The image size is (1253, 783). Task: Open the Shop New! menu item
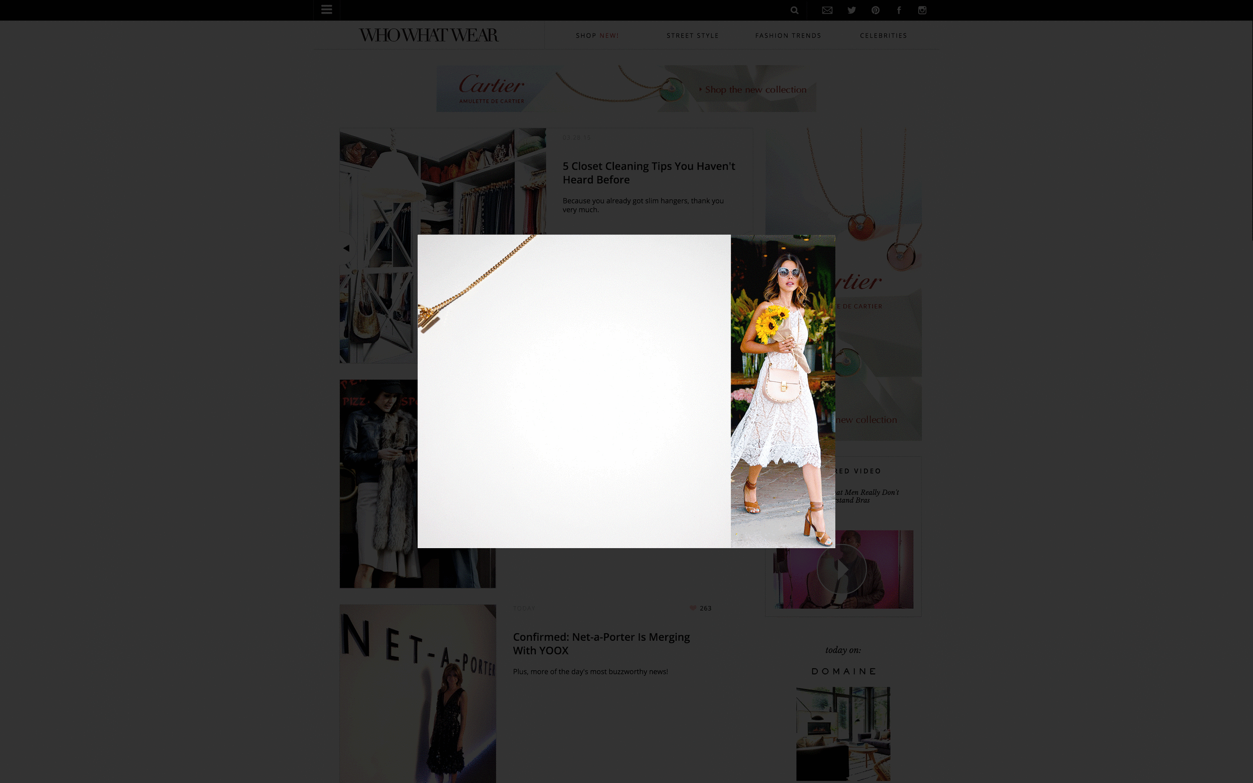tap(597, 36)
